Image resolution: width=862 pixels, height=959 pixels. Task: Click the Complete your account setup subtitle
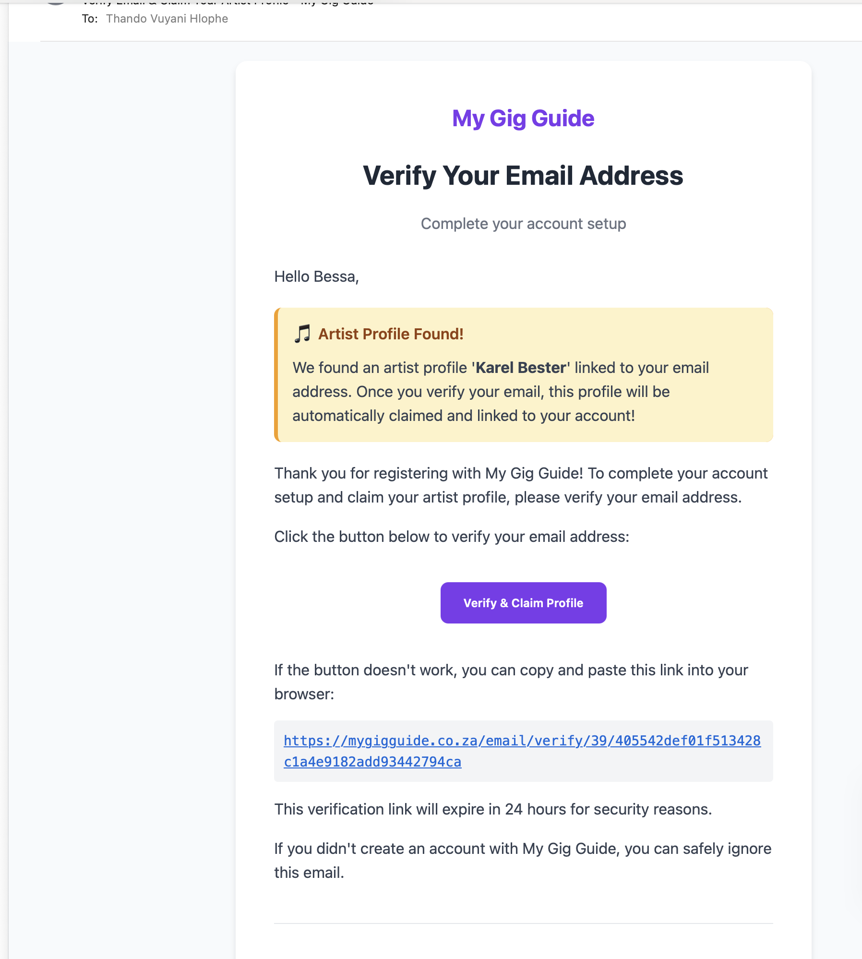(523, 224)
